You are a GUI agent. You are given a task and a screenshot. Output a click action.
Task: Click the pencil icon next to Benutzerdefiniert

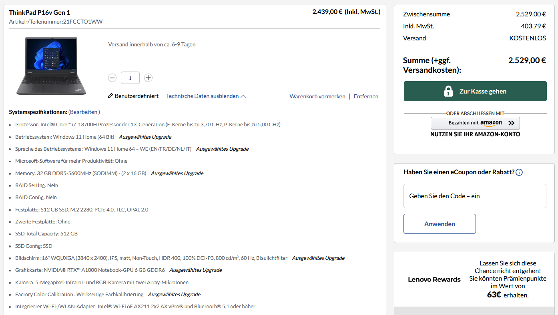point(111,96)
